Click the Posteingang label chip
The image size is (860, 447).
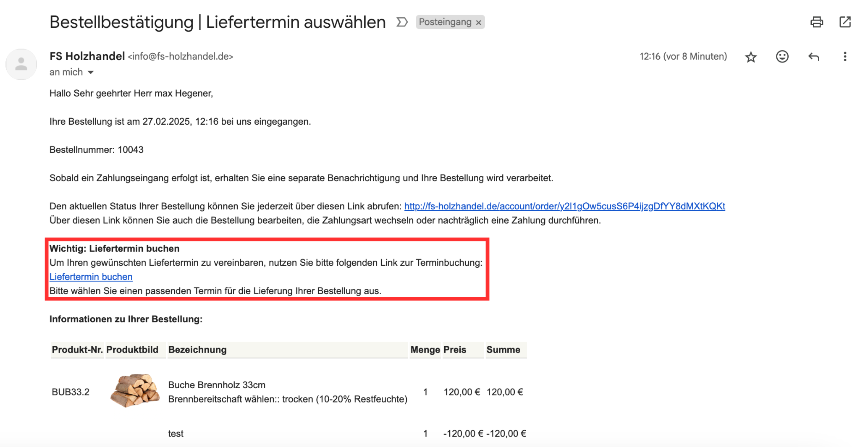(x=445, y=22)
